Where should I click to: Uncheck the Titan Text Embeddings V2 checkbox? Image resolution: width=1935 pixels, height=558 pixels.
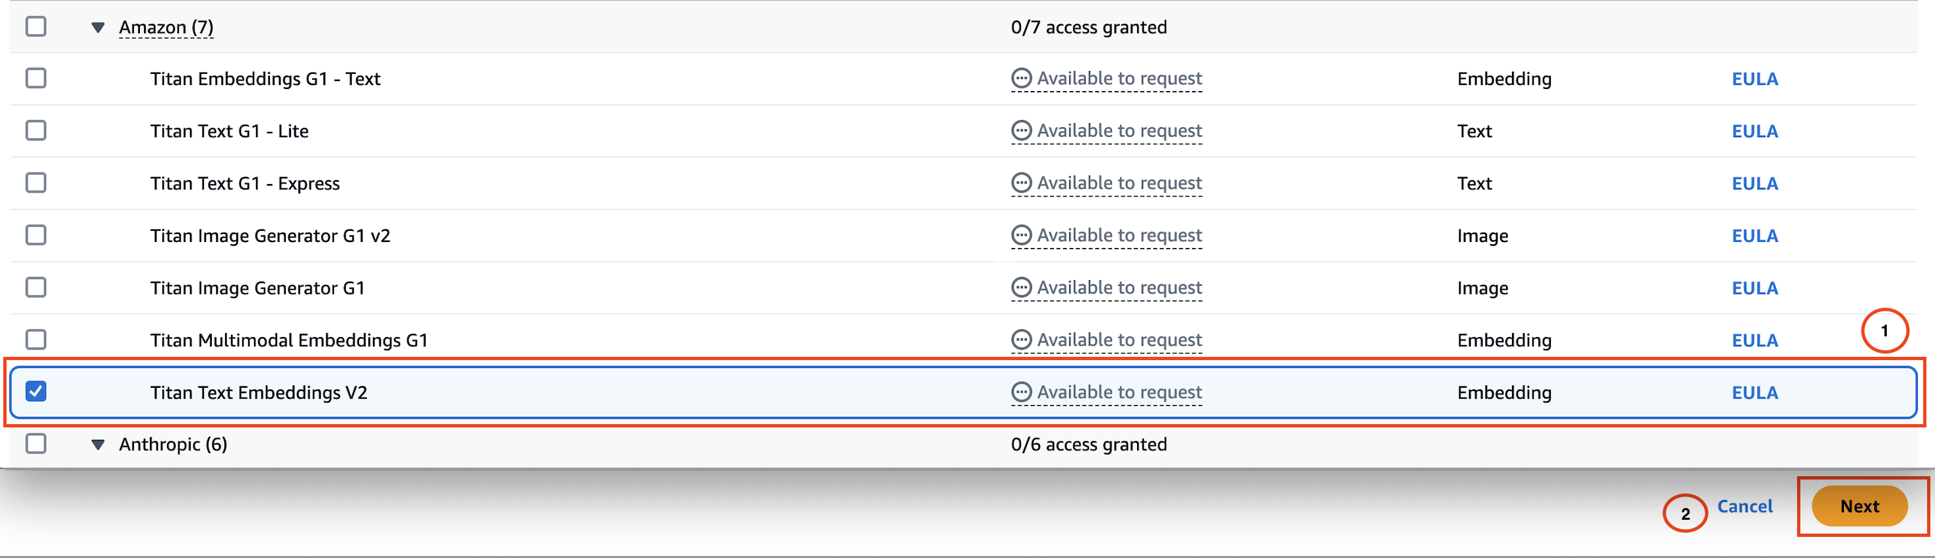pos(36,391)
